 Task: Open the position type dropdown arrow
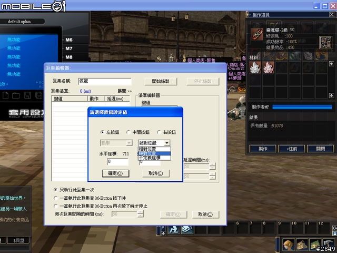coord(167,143)
